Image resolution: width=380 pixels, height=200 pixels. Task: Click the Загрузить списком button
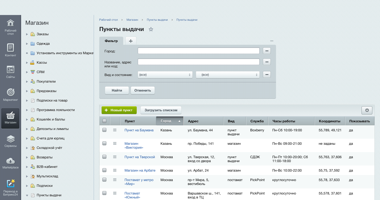tap(161, 110)
